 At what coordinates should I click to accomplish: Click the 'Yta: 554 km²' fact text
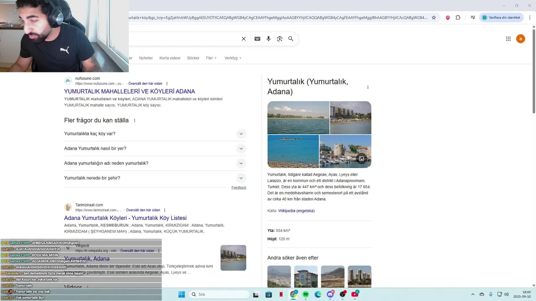pos(279,231)
